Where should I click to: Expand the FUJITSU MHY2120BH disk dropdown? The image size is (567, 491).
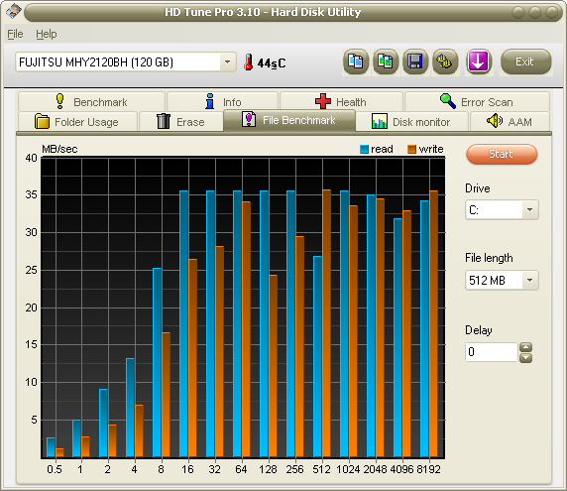[x=227, y=61]
